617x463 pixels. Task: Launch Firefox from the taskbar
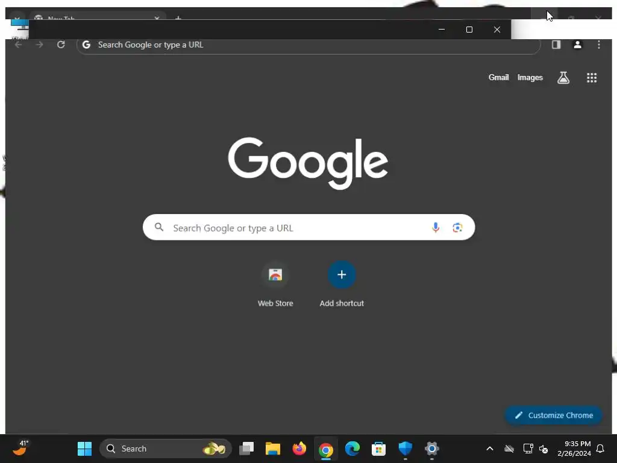[299, 449]
